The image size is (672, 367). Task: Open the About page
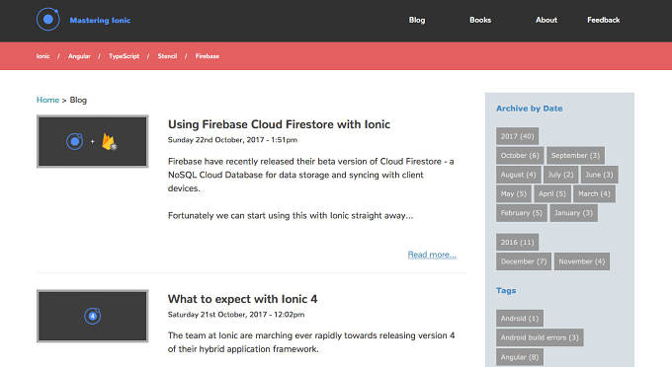[x=546, y=20]
